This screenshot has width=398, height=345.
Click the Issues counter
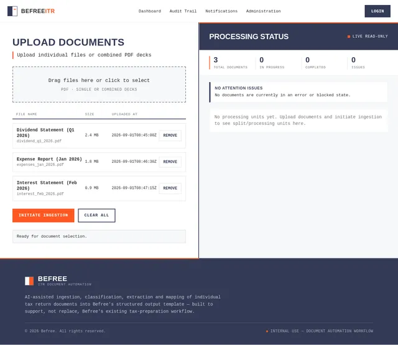pyautogui.click(x=358, y=63)
